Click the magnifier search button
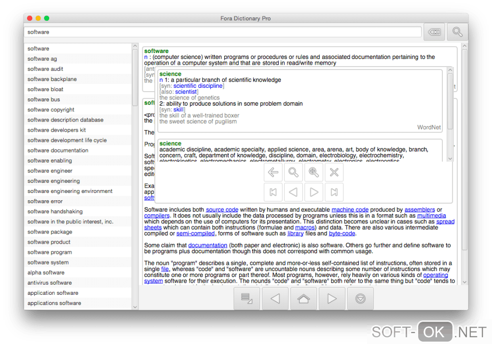 [457, 32]
